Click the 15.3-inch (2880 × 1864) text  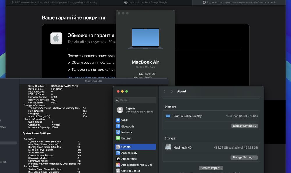click(x=242, y=116)
